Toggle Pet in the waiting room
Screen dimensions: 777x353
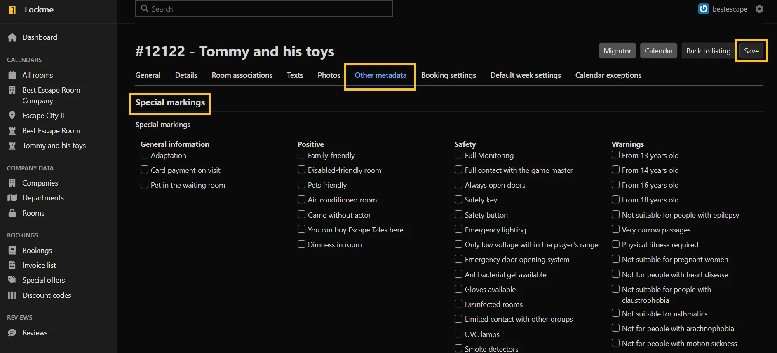click(x=144, y=184)
